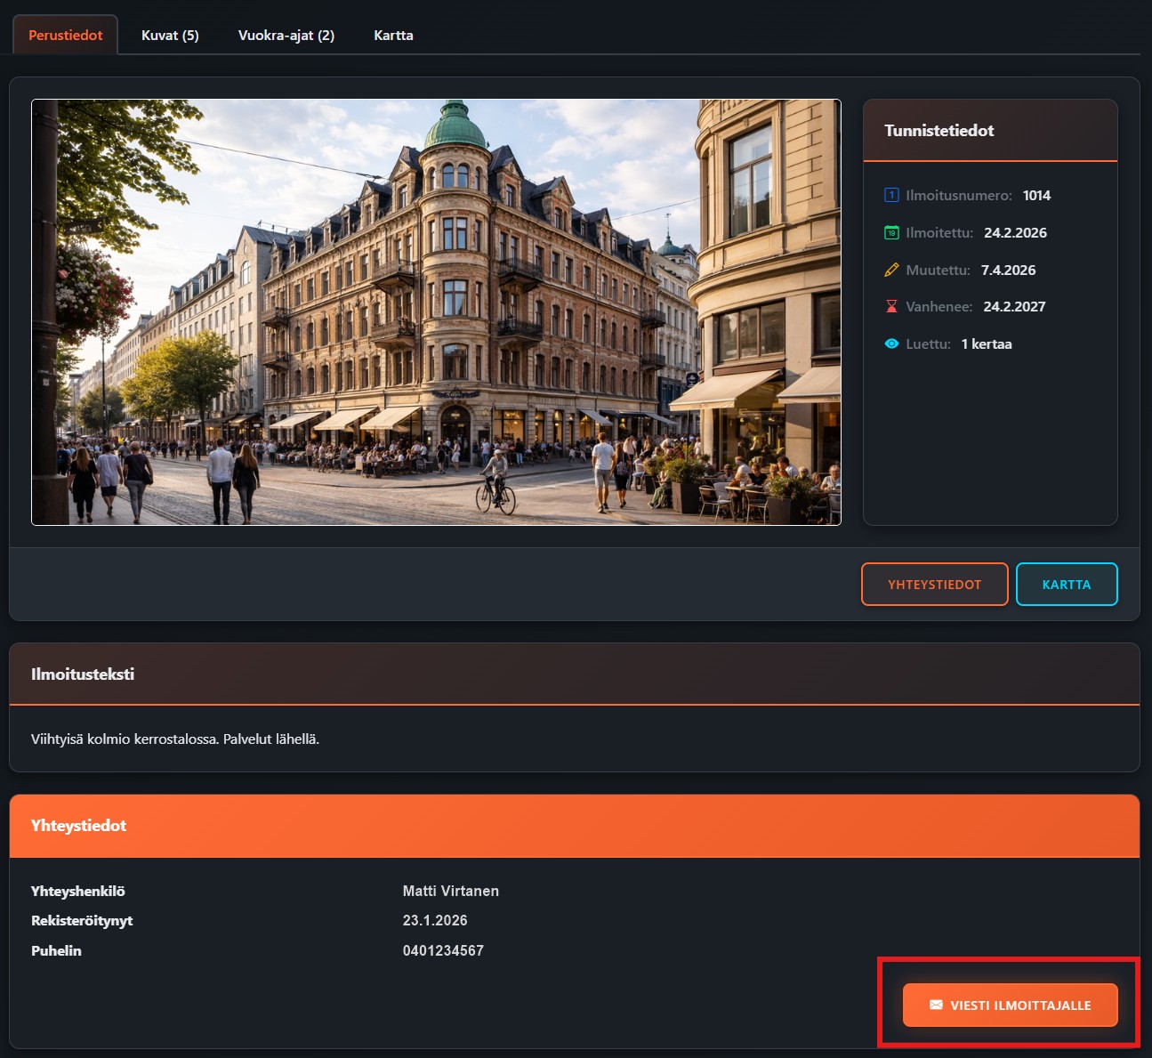Click the phone number 0401234567
This screenshot has height=1058, width=1152.
click(443, 950)
